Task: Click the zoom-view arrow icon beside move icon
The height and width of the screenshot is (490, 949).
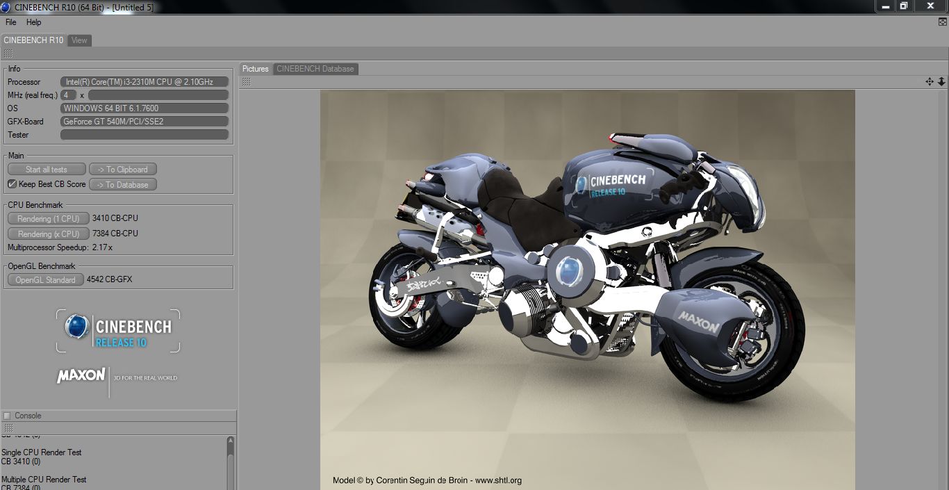Action: coord(941,81)
